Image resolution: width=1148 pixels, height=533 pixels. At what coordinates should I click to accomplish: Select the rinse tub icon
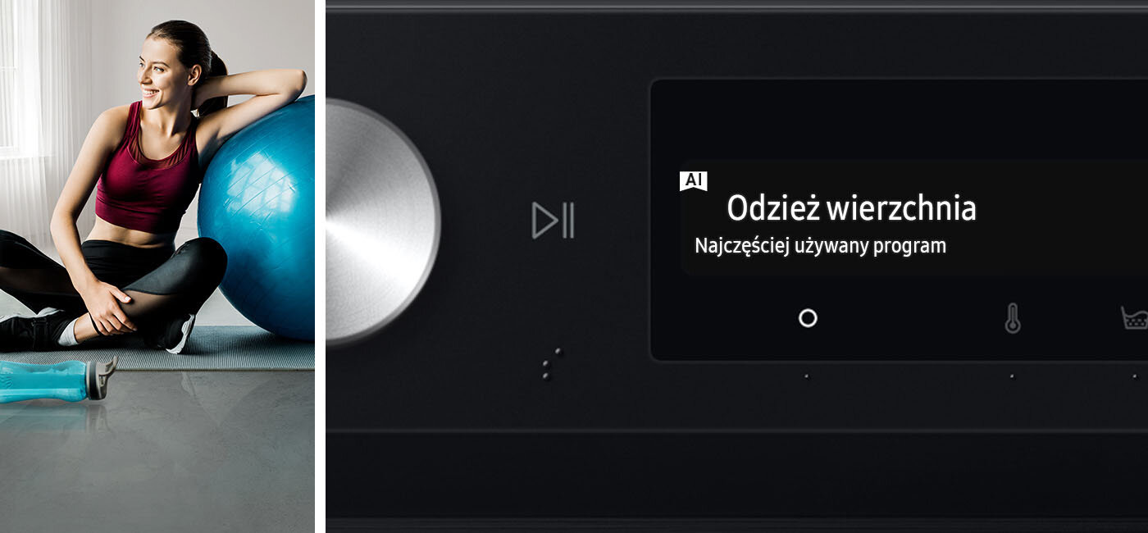1135,318
